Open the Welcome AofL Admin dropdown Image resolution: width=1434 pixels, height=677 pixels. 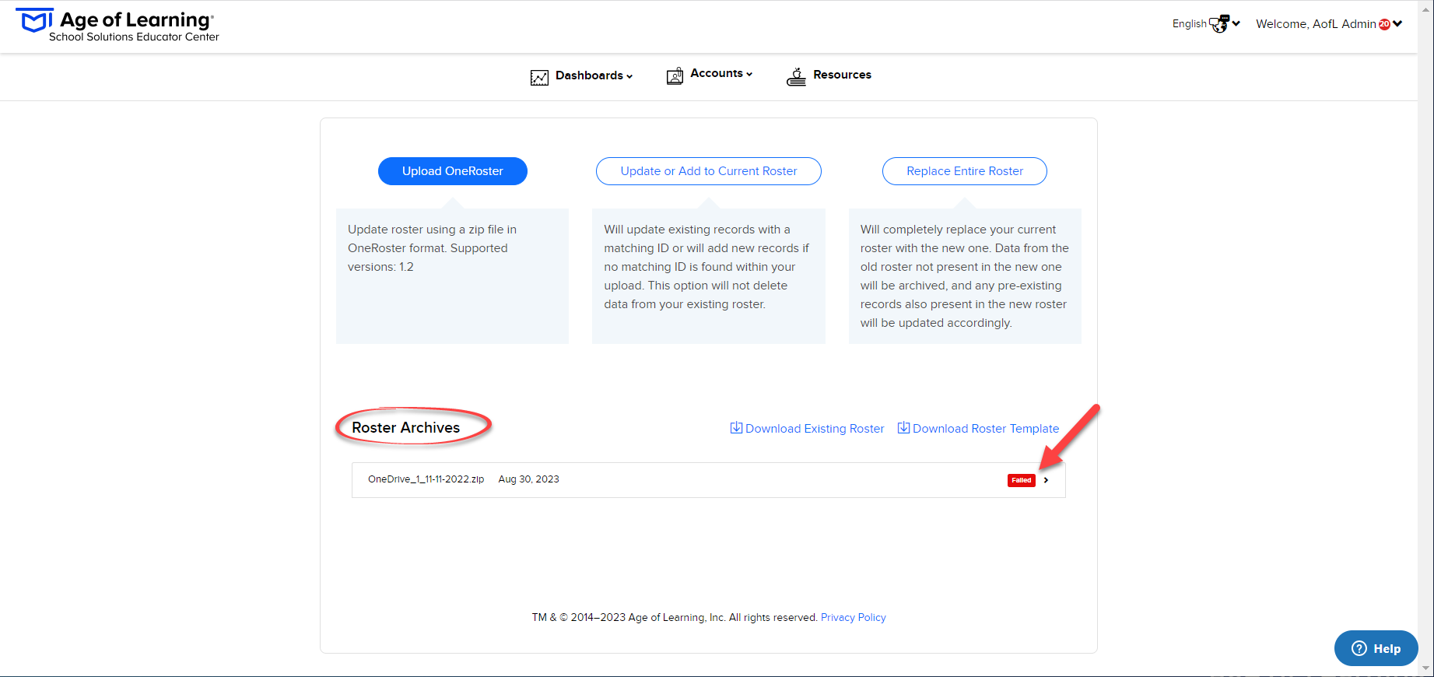(x=1329, y=24)
